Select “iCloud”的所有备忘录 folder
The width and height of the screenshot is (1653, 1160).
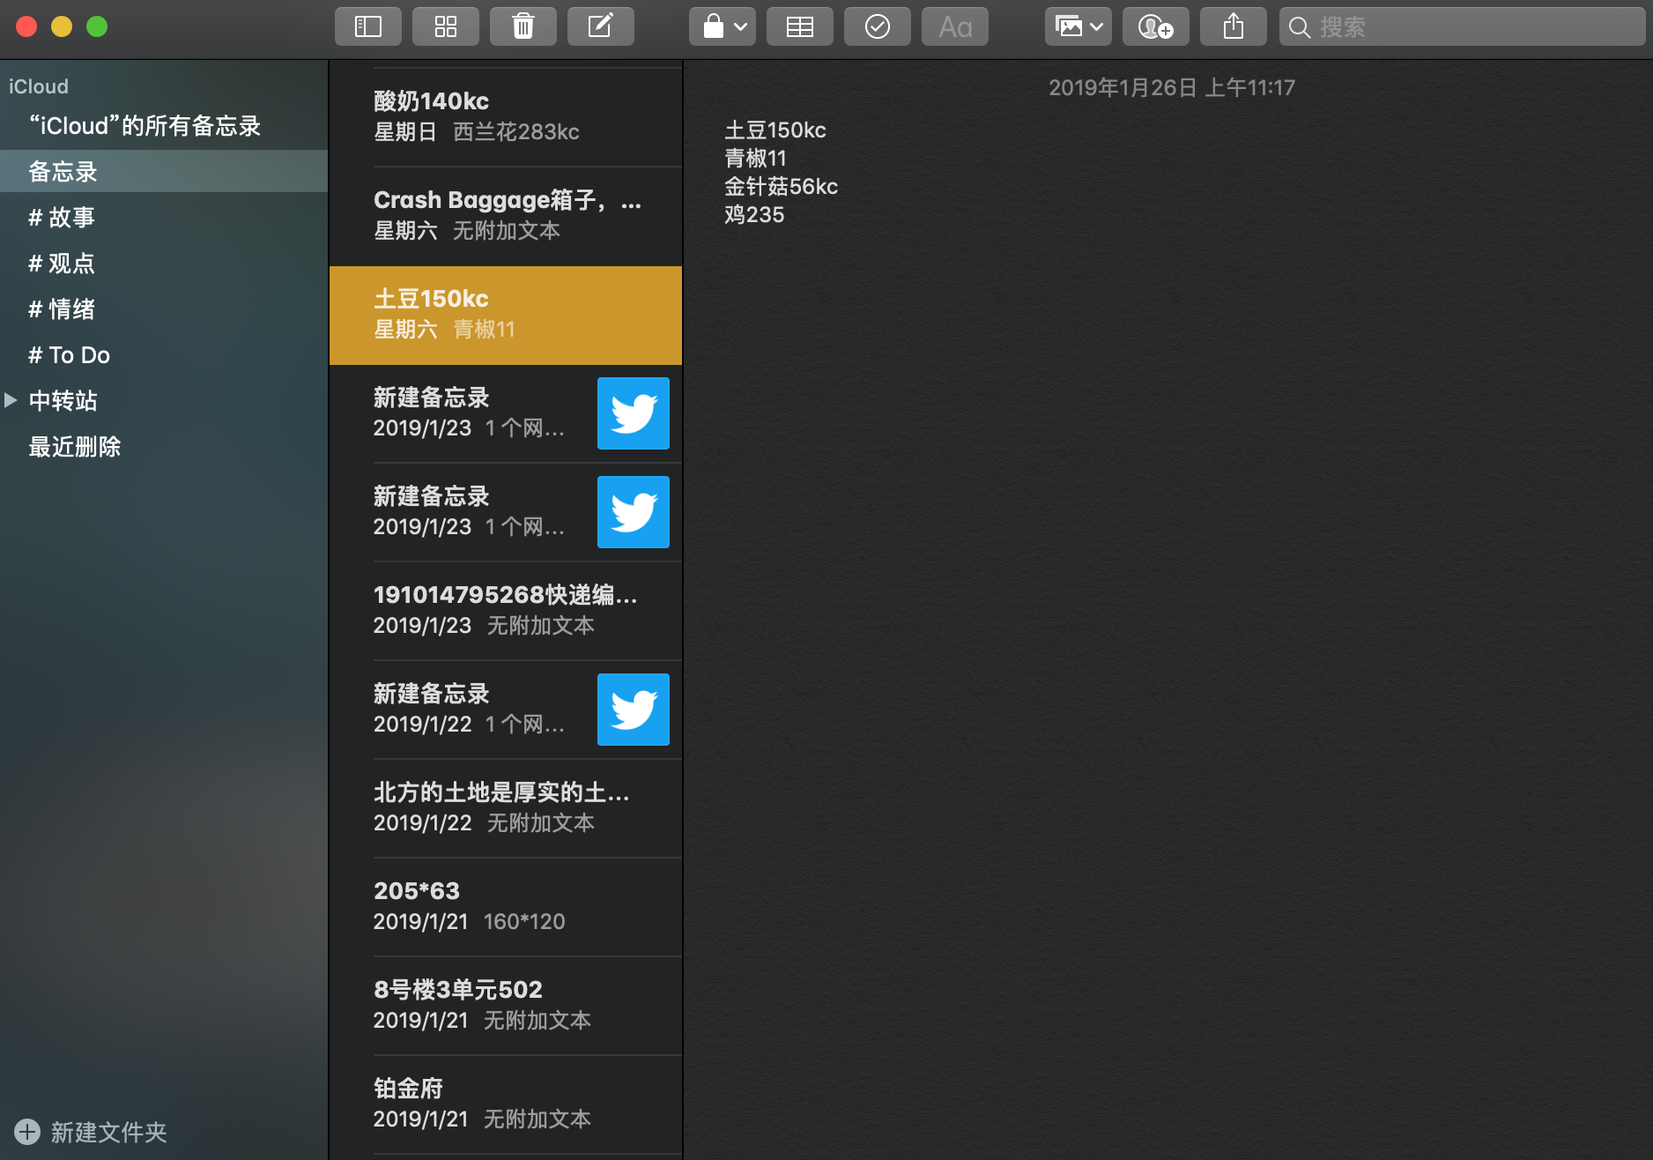click(164, 126)
